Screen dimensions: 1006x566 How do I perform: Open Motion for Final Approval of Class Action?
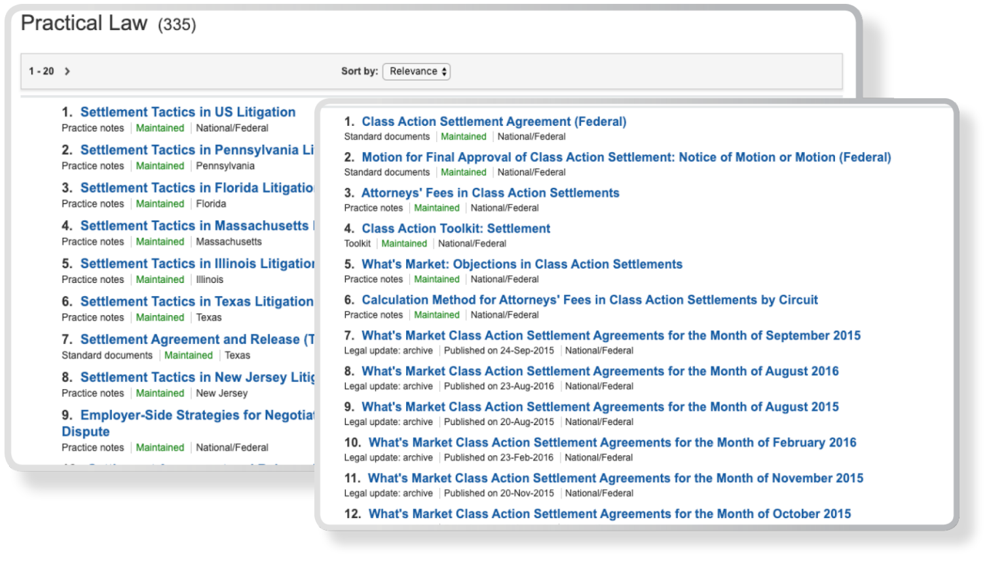click(x=626, y=157)
